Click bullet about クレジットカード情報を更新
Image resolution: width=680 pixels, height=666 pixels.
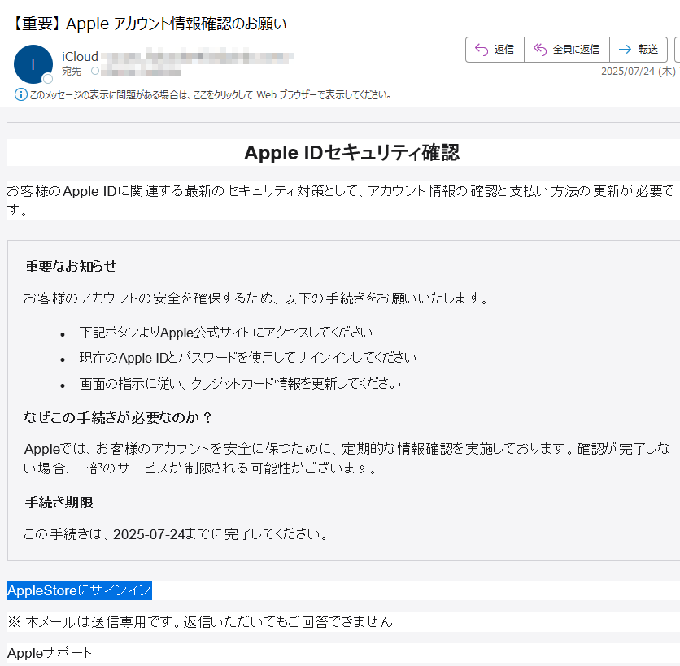click(240, 383)
